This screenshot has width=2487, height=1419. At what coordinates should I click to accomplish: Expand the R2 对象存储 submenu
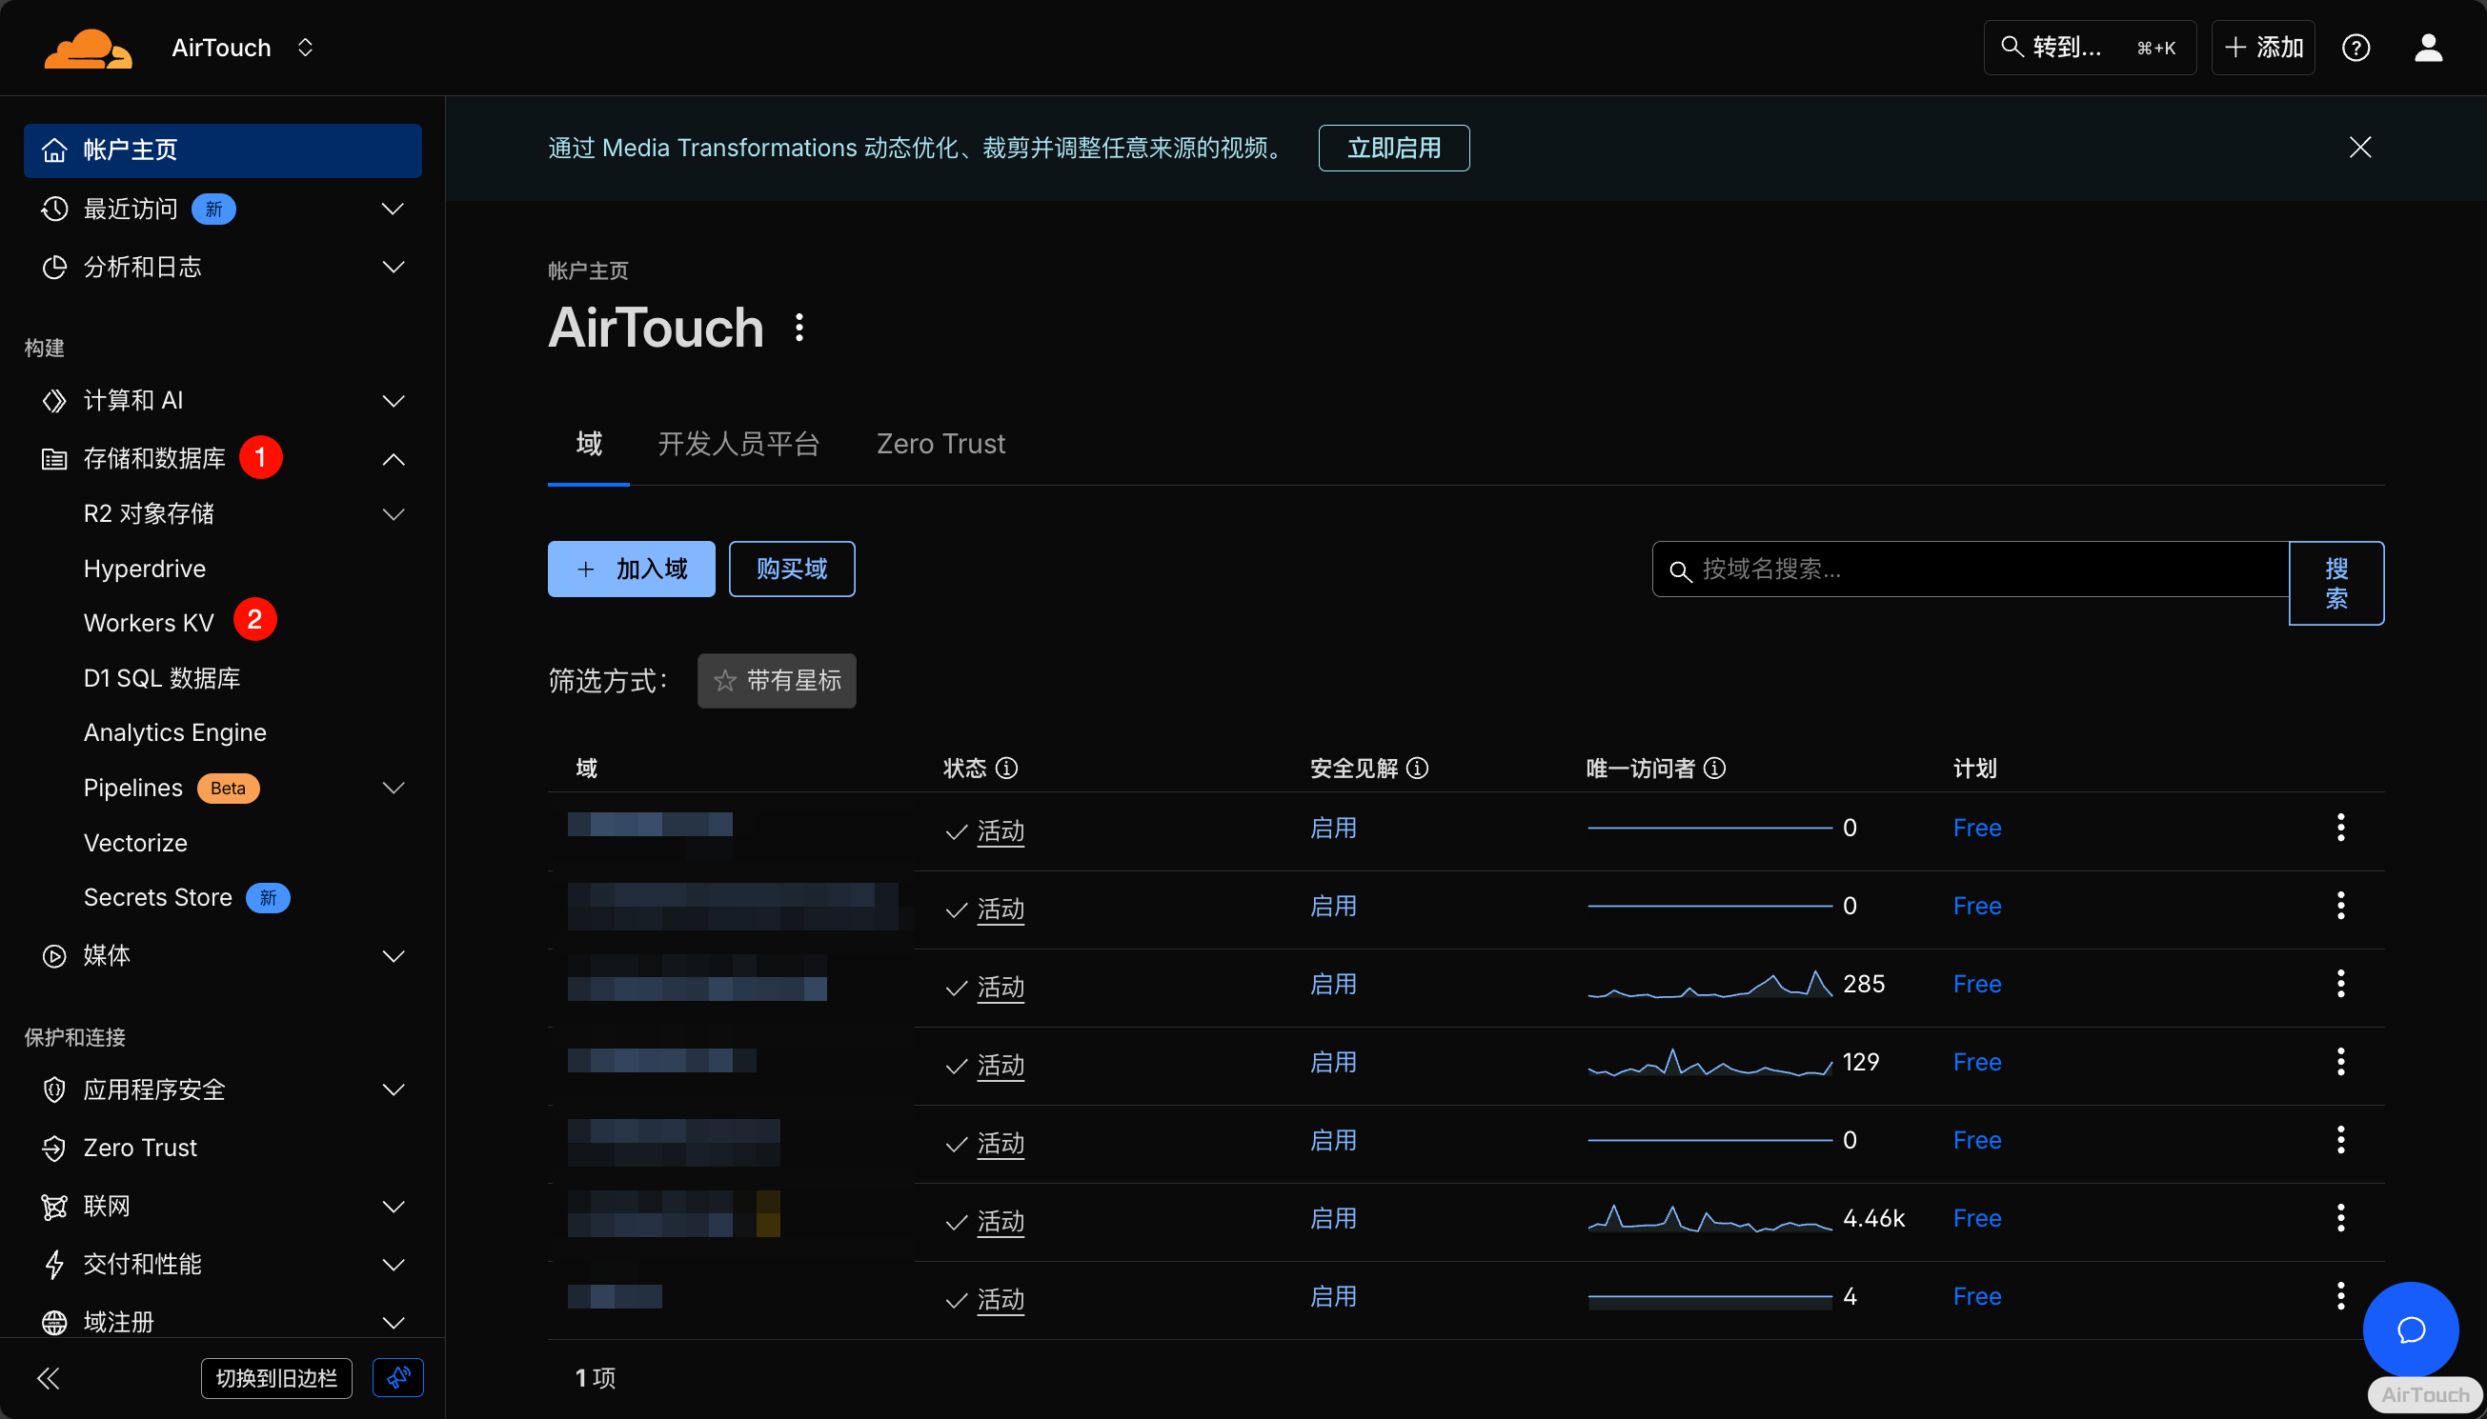coord(393,513)
